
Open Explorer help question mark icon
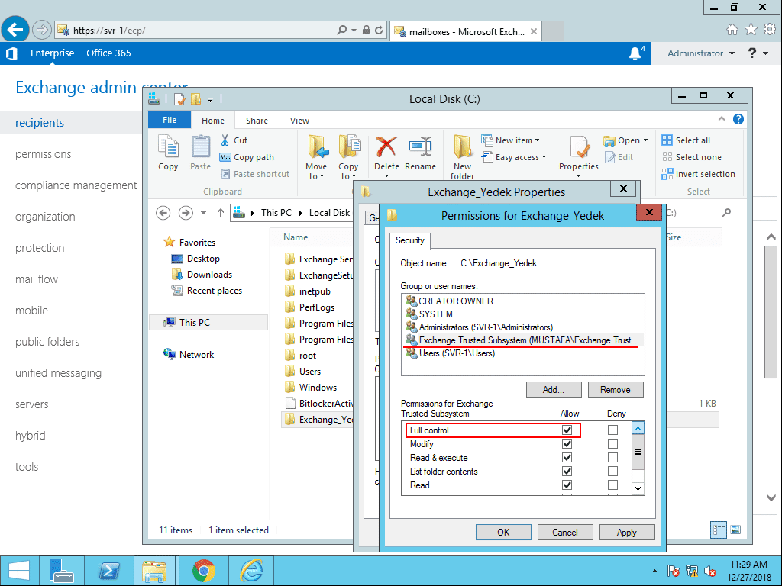pos(738,119)
